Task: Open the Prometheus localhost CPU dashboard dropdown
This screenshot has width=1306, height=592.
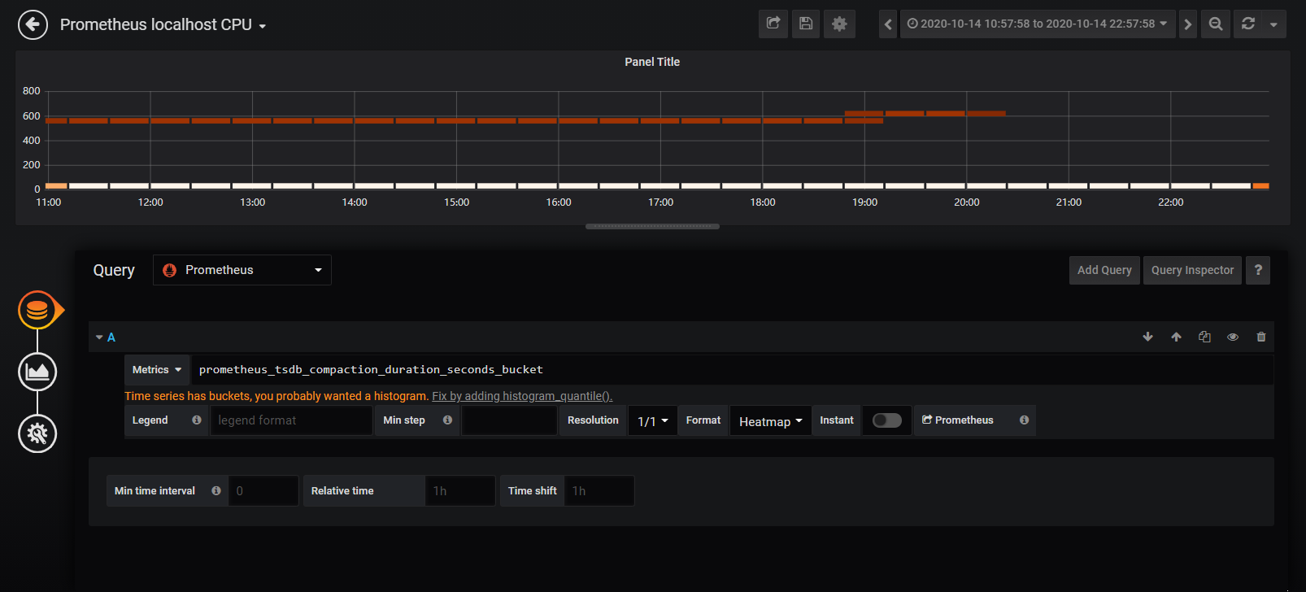Action: pyautogui.click(x=163, y=24)
